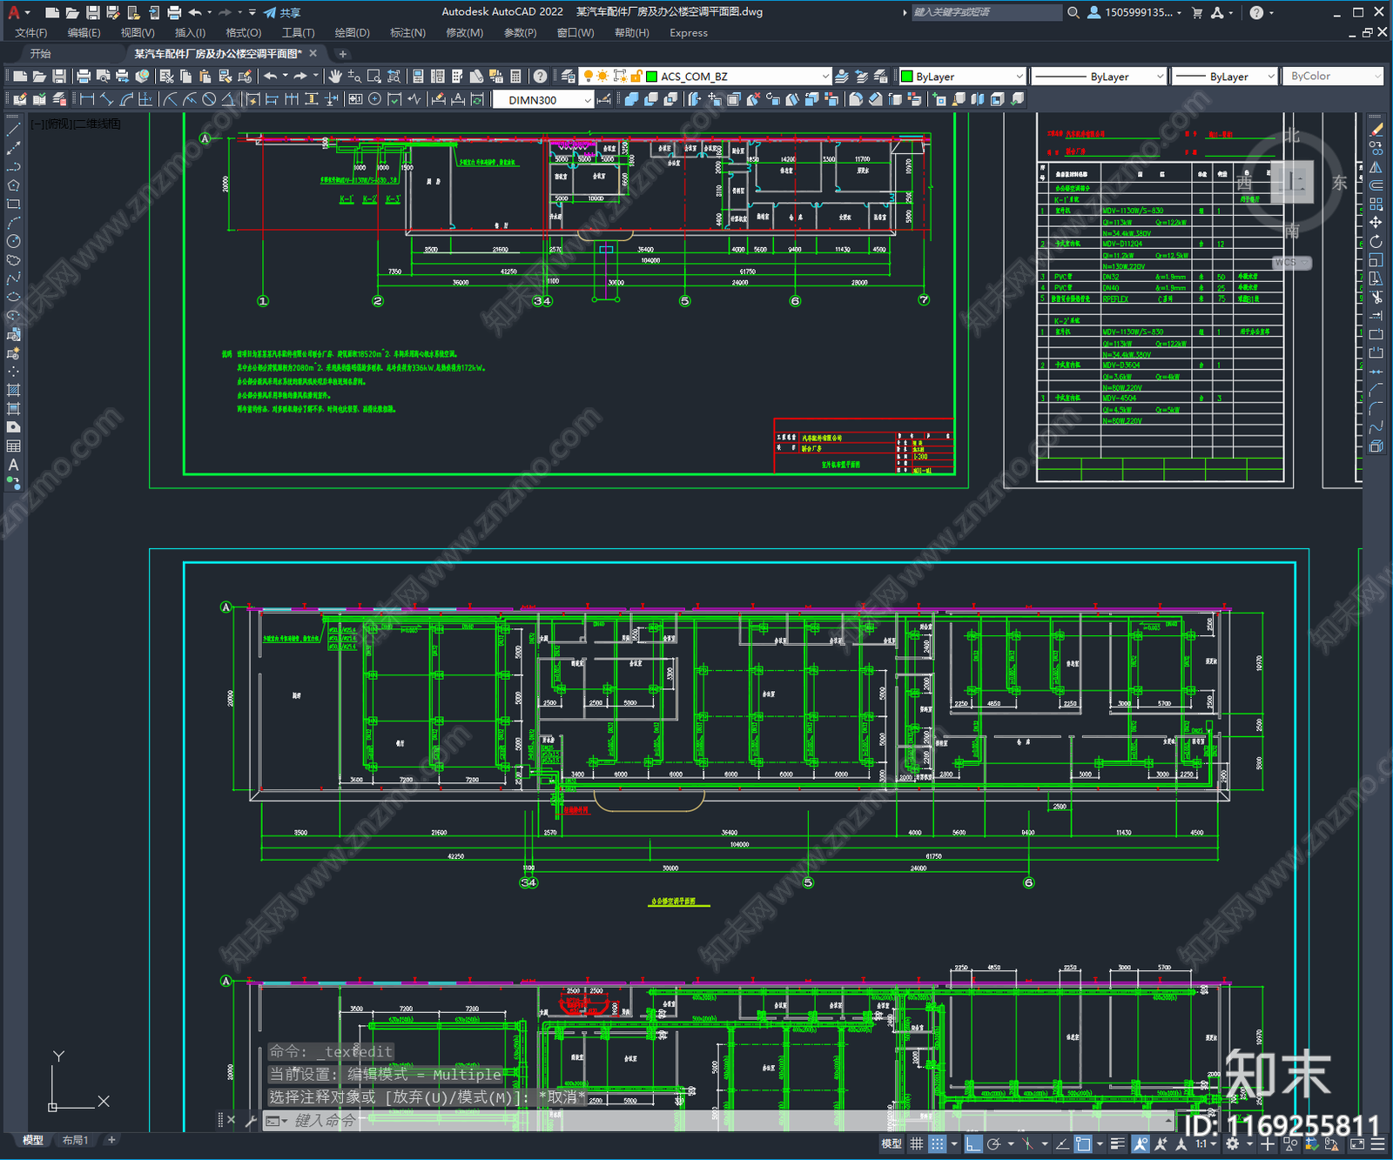Click the 模型 button in status bar
1393x1160 pixels.
892,1143
